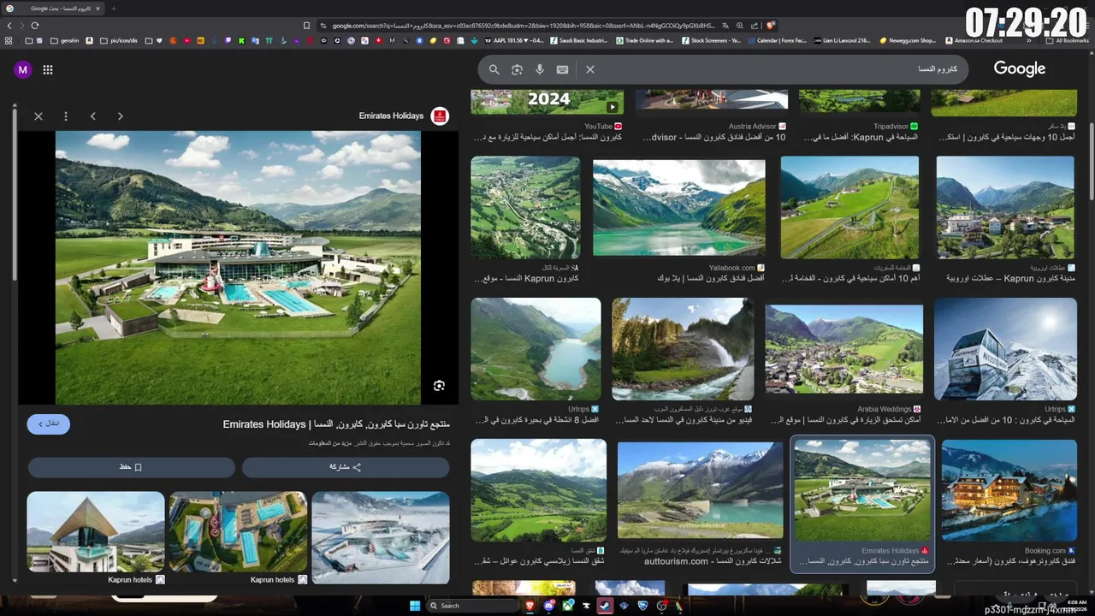Open the Stock Screeners bookmark
Screen dimensions: 1095x616
tap(711, 40)
